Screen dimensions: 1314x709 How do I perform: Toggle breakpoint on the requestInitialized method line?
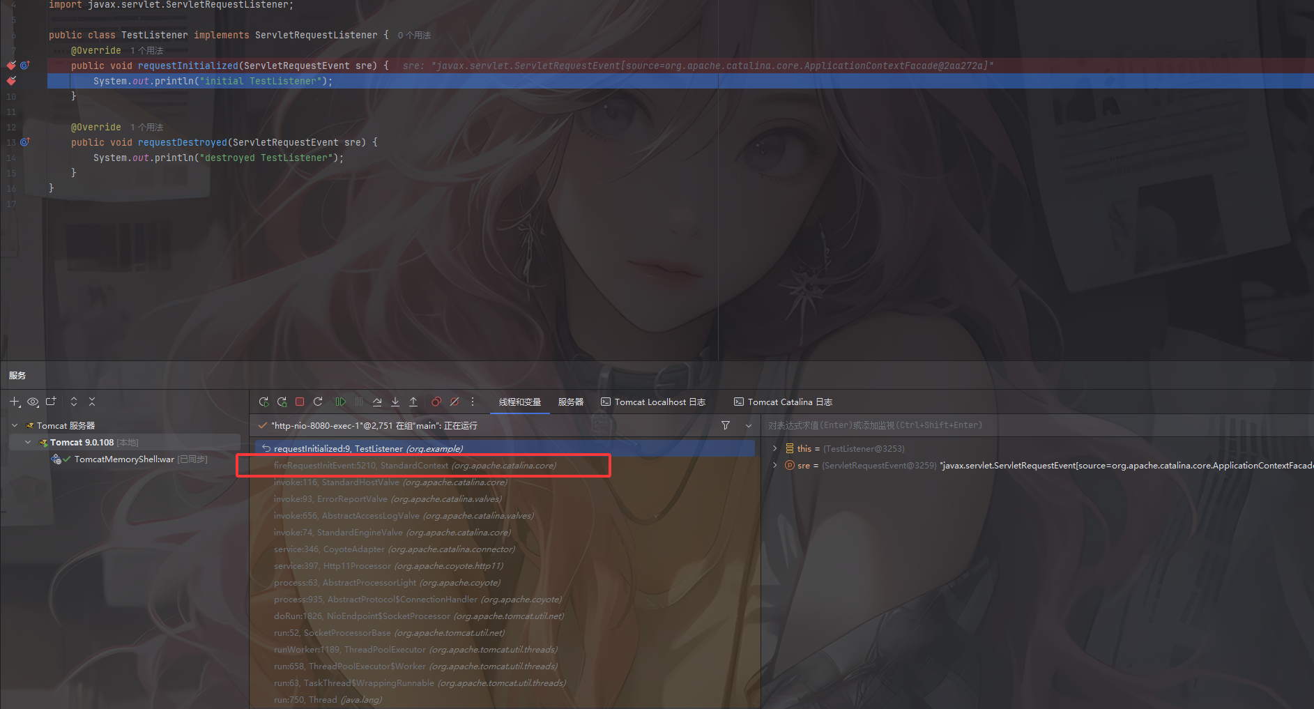pos(11,66)
